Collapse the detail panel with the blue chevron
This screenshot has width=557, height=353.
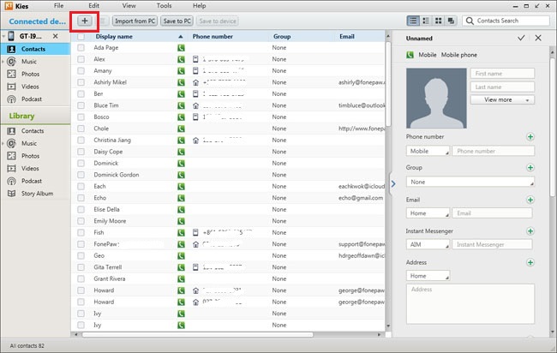click(392, 183)
